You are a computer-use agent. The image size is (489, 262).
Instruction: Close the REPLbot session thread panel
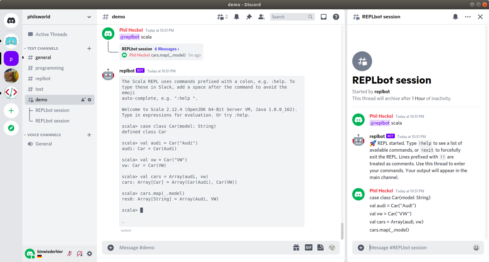pyautogui.click(x=480, y=17)
